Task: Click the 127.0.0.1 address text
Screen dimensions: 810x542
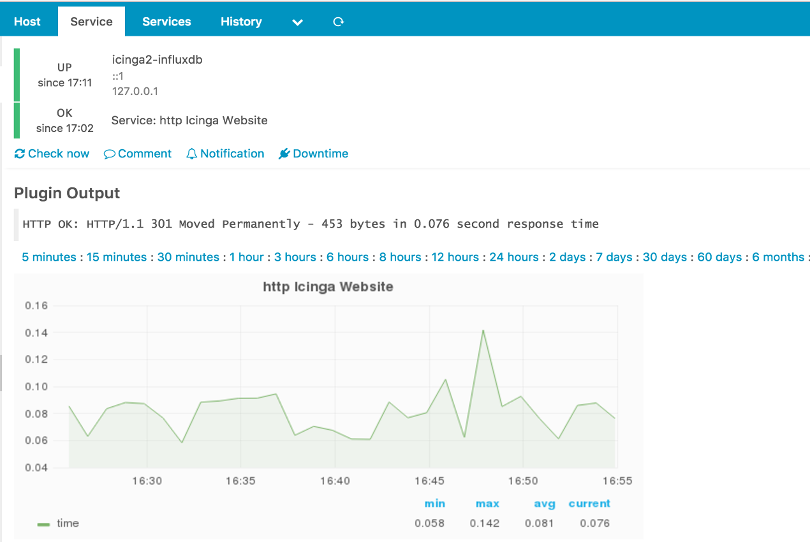Action: click(135, 91)
